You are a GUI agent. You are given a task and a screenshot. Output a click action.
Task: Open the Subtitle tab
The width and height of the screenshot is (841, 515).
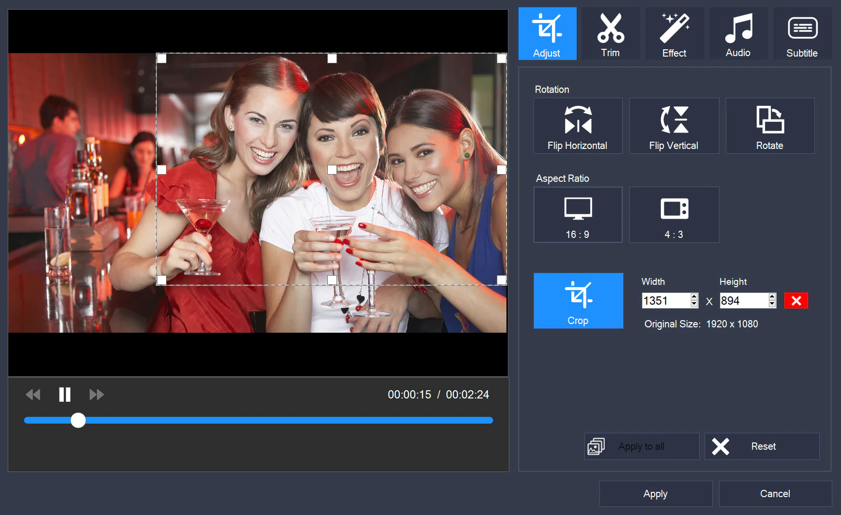point(802,33)
